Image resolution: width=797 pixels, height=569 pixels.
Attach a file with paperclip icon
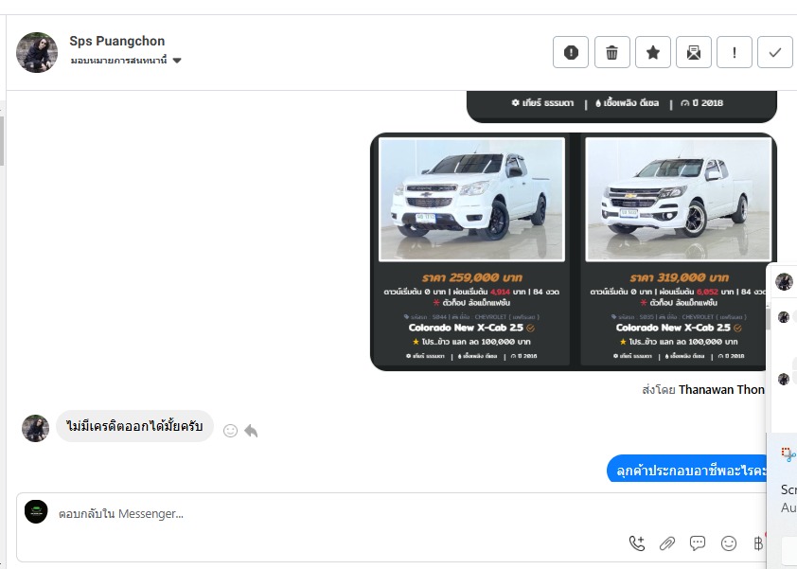tap(667, 543)
